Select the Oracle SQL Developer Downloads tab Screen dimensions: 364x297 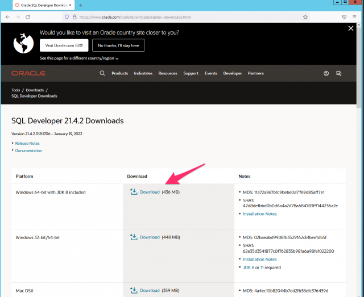coord(43,5)
